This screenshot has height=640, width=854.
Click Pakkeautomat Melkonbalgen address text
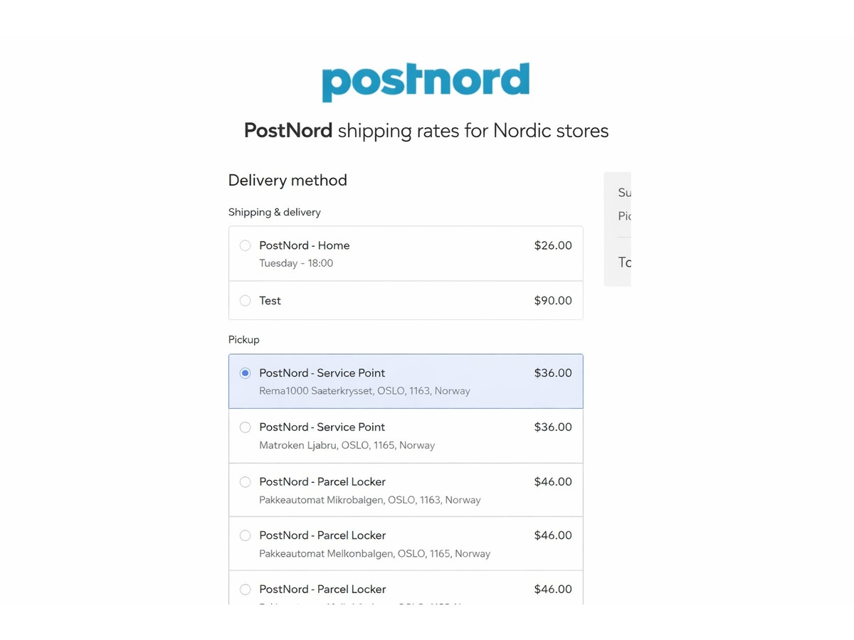point(374,553)
